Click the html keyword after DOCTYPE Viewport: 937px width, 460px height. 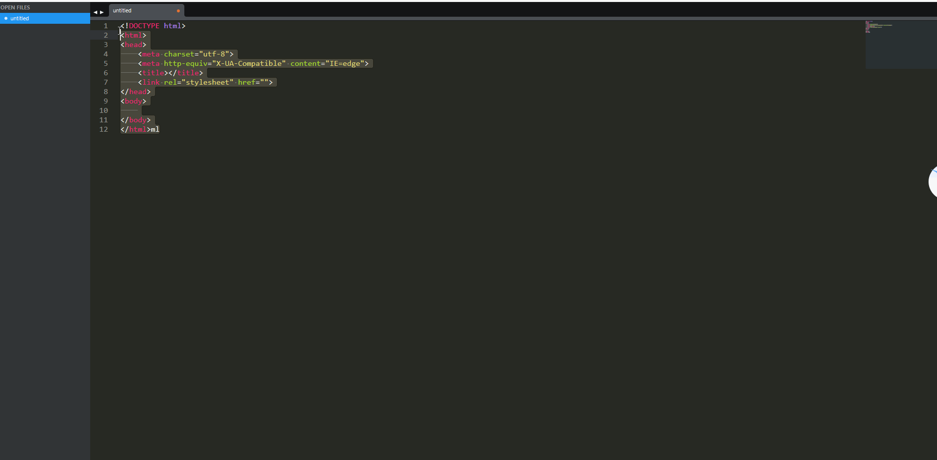coord(172,26)
